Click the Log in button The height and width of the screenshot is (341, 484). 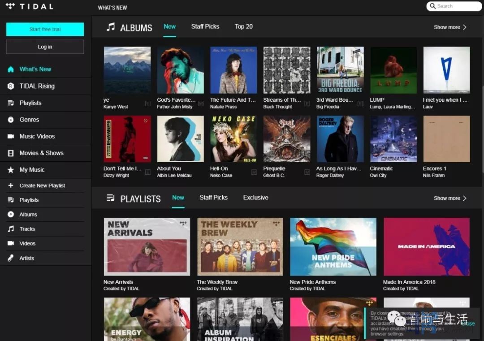45,47
